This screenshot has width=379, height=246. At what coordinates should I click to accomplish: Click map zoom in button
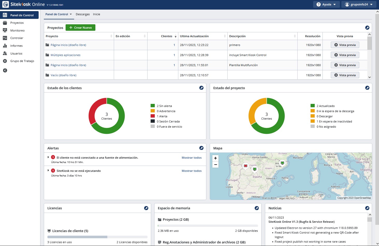coord(215,158)
